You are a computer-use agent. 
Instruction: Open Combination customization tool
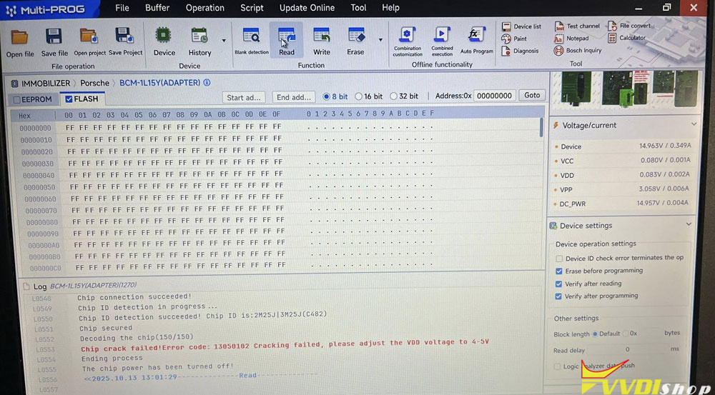pos(408,37)
